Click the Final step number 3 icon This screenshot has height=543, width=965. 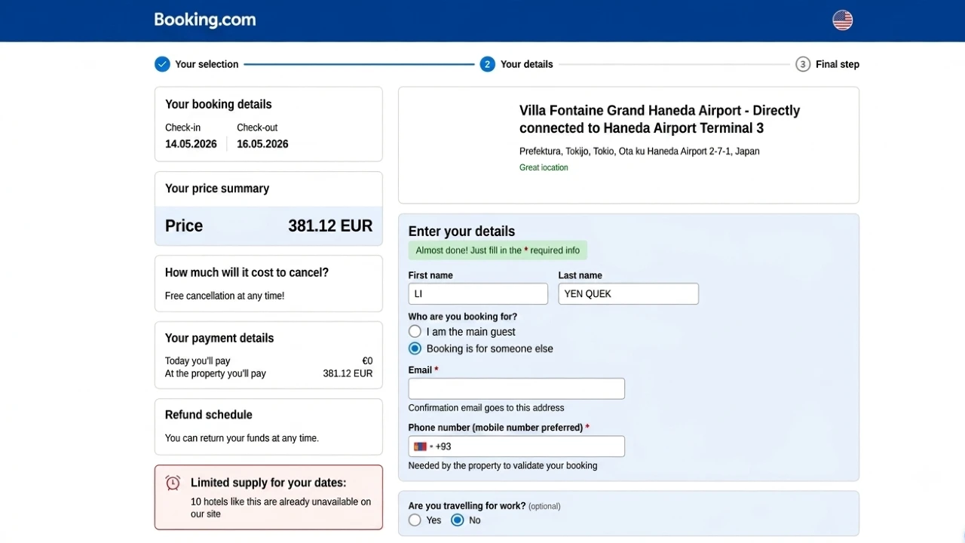[x=803, y=64]
